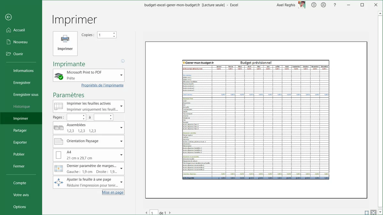Viewport: 383px width, 215px height.
Task: Select Enregistrer in the sidebar
Action: click(x=21, y=82)
